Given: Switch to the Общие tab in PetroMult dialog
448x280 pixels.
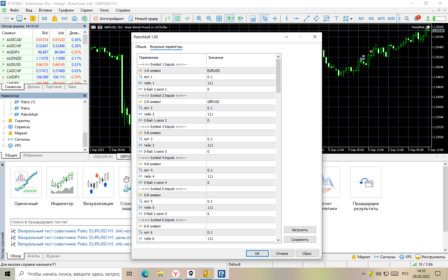Looking at the screenshot, I should pyautogui.click(x=141, y=47).
